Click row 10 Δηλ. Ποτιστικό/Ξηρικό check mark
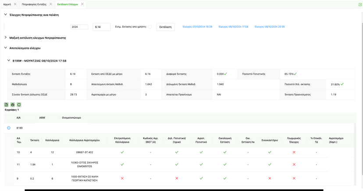363x191 pixels. (x=177, y=152)
